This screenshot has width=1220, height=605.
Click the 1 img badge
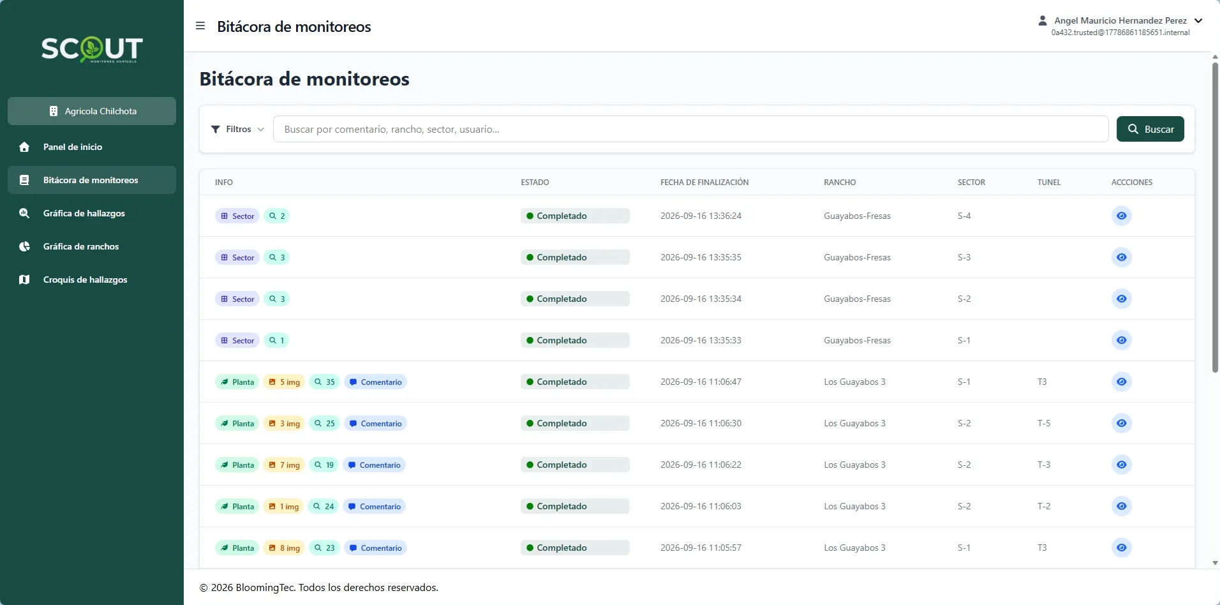point(283,506)
